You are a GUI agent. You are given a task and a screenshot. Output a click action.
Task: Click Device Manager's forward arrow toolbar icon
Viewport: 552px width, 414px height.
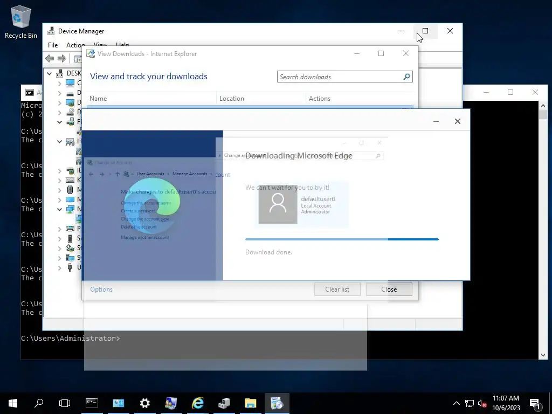point(62,58)
